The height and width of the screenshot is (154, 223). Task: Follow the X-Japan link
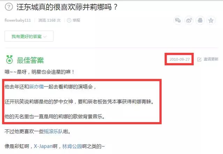(x=43, y=146)
